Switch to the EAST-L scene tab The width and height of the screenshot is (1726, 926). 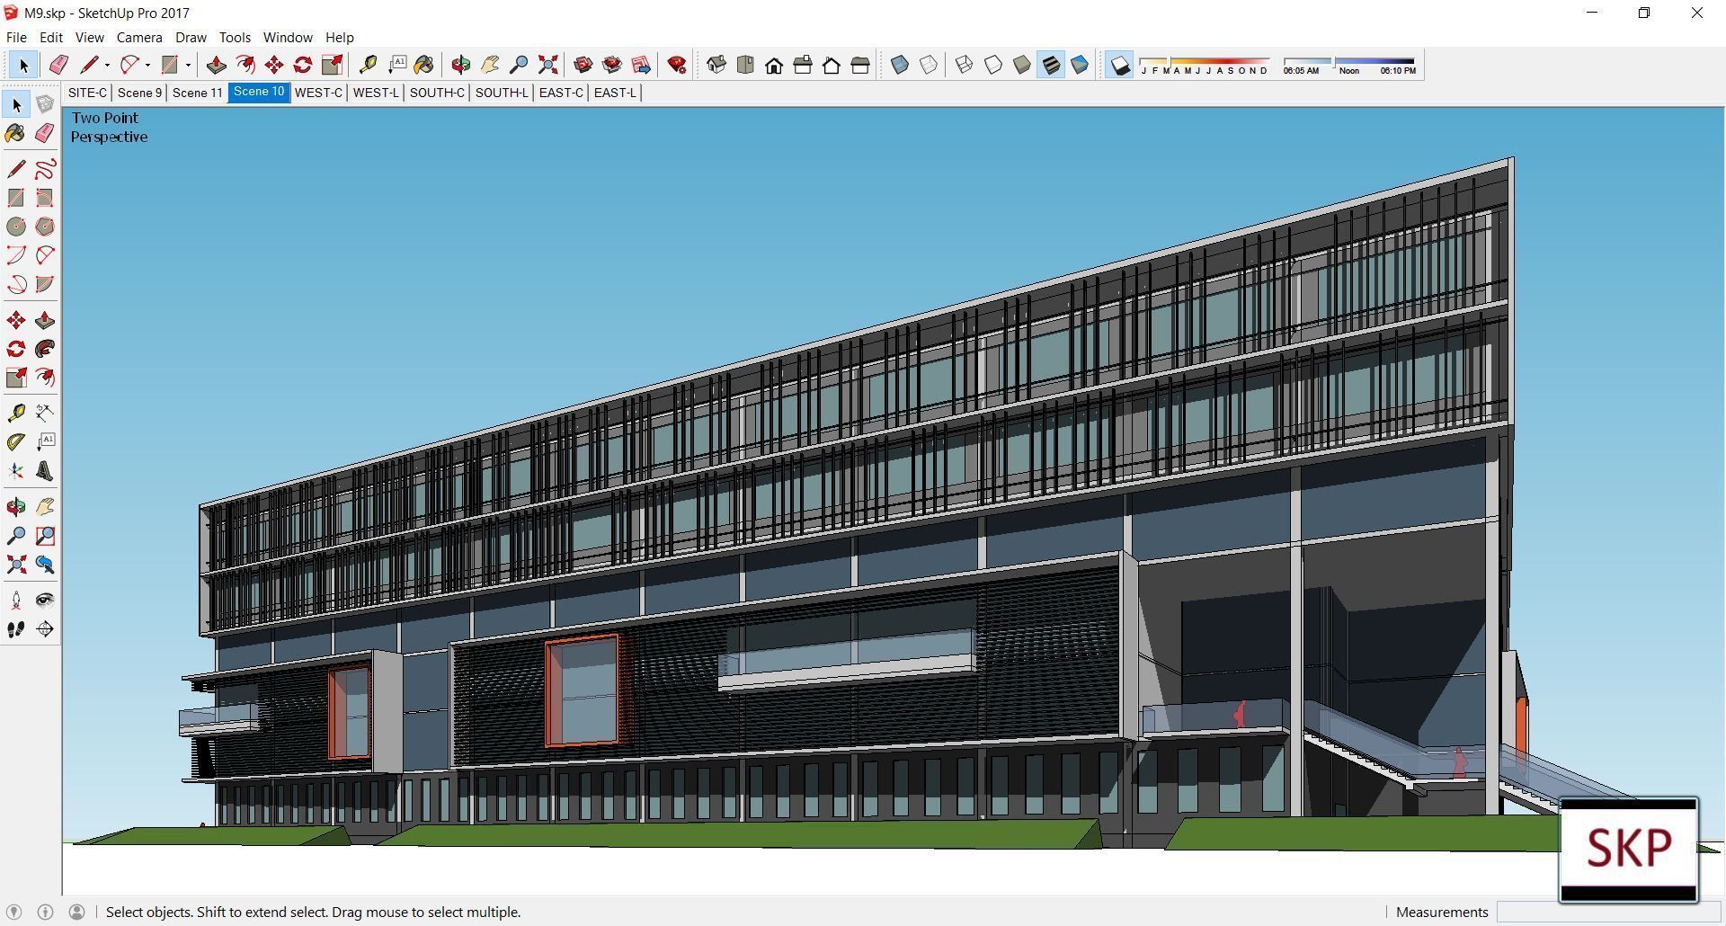[615, 93]
